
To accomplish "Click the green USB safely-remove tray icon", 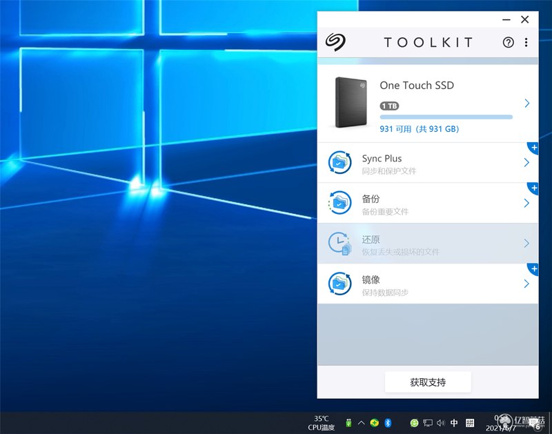I will click(348, 423).
